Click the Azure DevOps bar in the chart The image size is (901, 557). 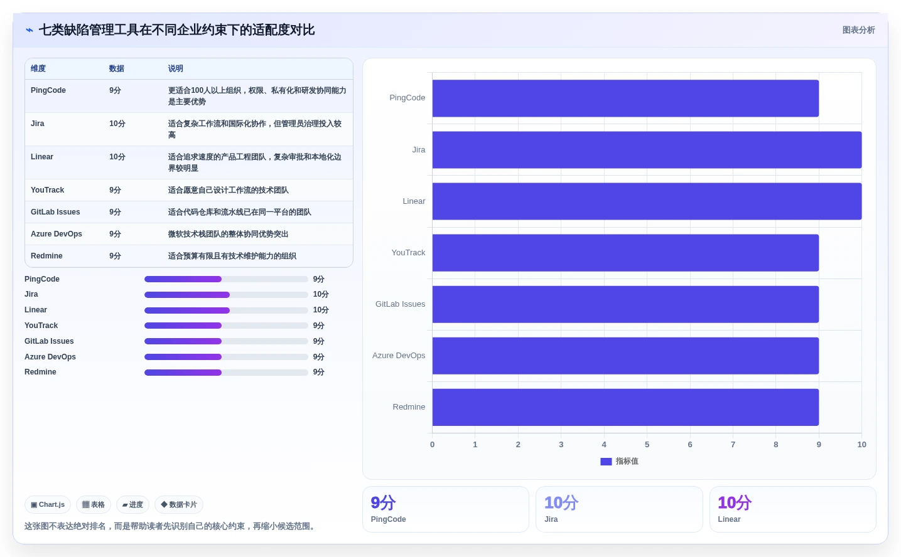pyautogui.click(x=625, y=356)
